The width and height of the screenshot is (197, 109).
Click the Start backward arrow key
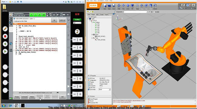(x=5, y=44)
